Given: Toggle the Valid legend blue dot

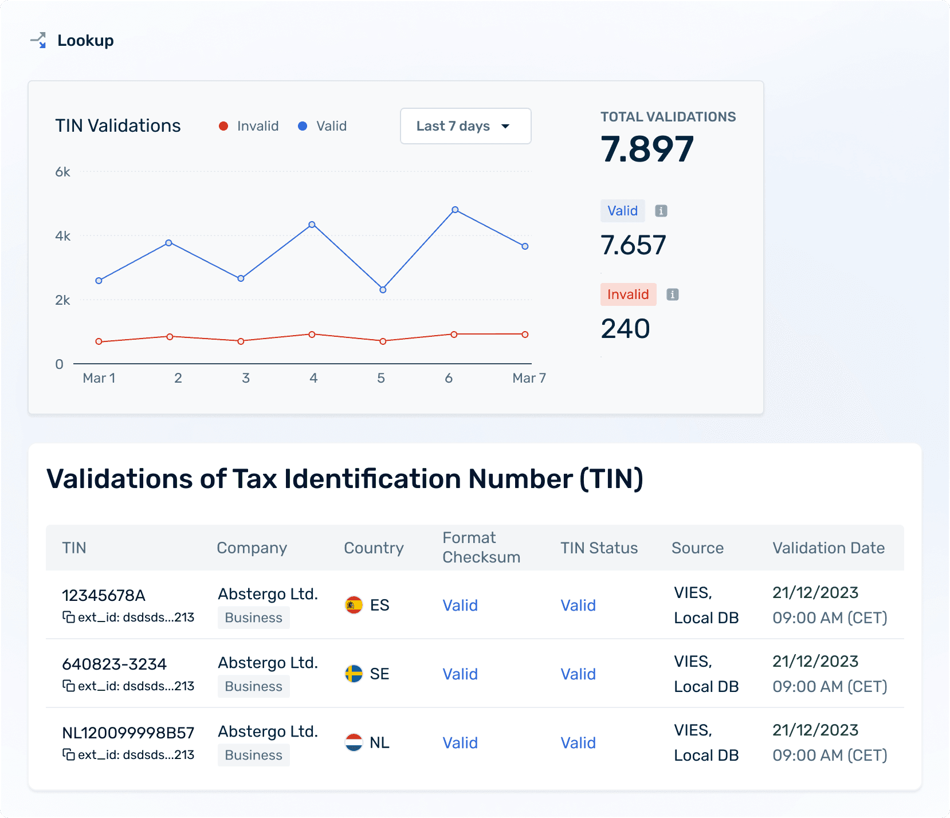Looking at the screenshot, I should pyautogui.click(x=303, y=126).
